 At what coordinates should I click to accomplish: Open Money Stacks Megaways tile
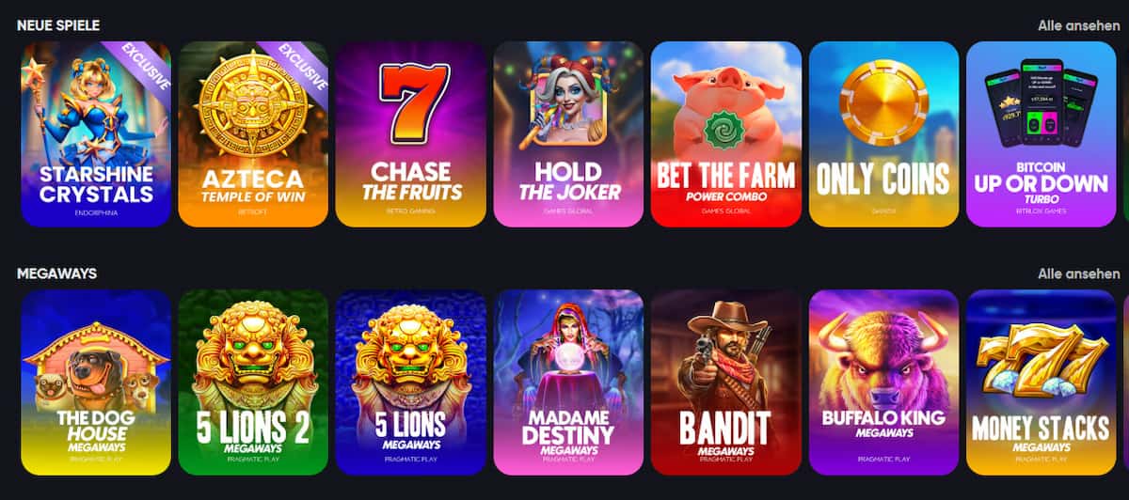pos(1042,383)
